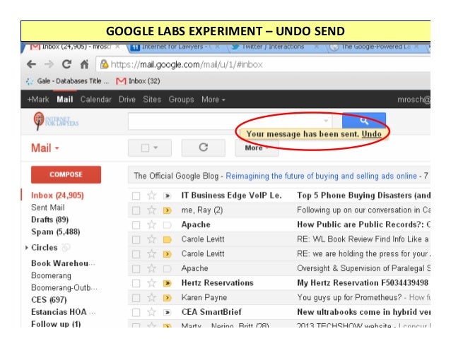This screenshot has height=348, width=451.
Task: Open the browser home page icon
Action: (x=84, y=64)
